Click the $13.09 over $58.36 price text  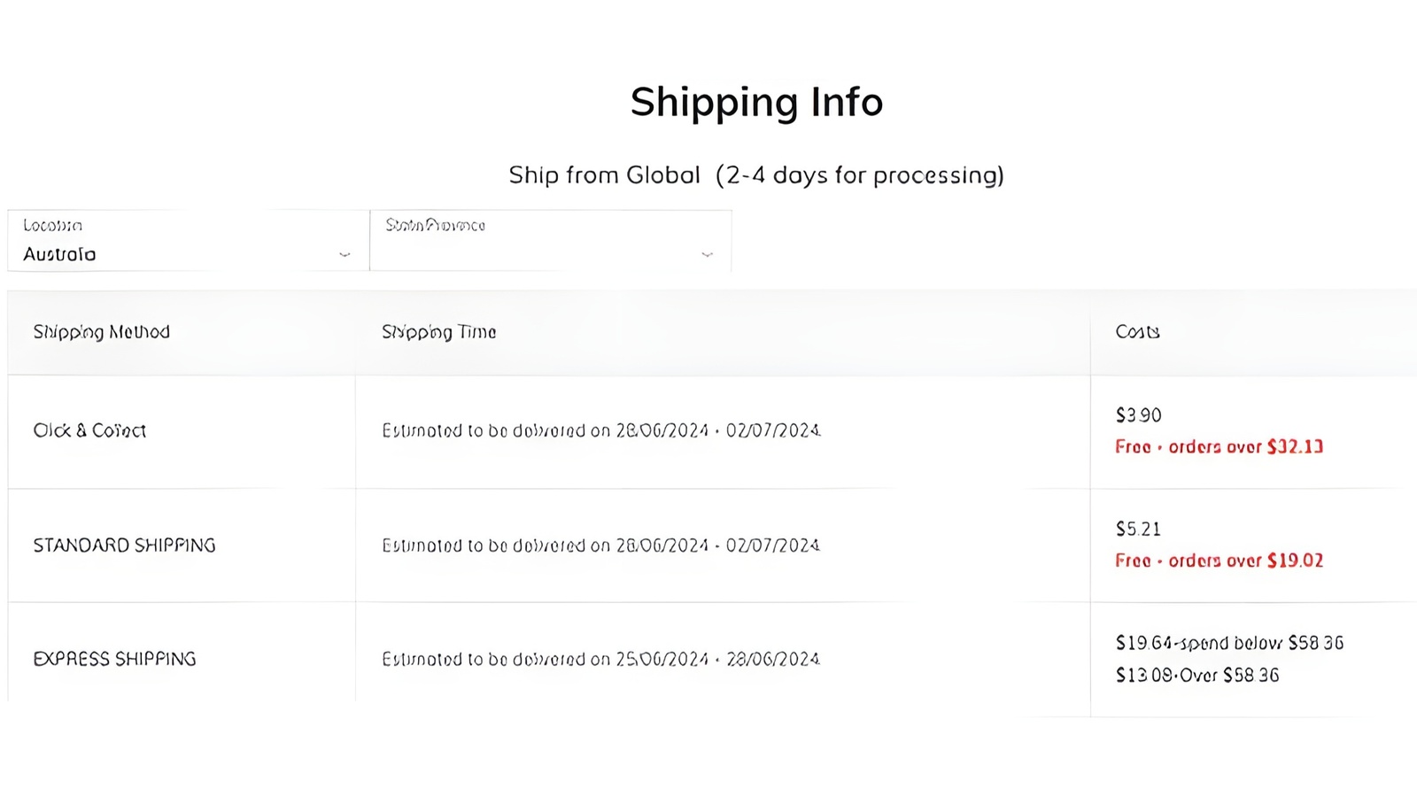tap(1196, 676)
